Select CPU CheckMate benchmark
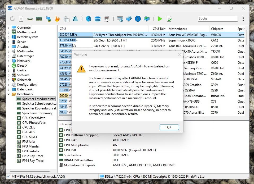 (x=34, y=118)
